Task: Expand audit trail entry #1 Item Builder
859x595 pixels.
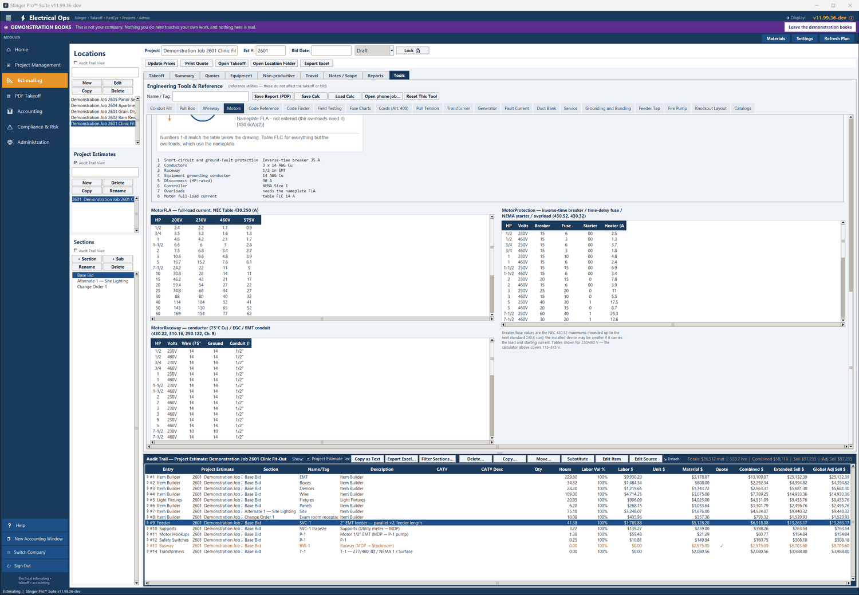Action: coord(148,477)
